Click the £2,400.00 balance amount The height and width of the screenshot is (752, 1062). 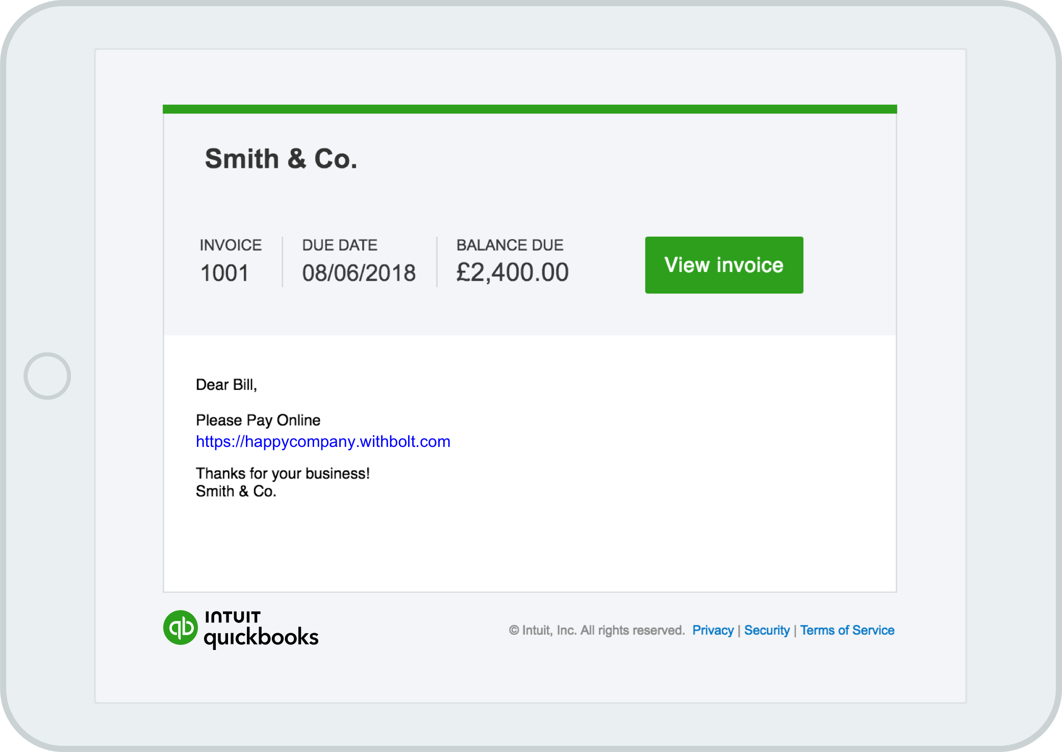click(512, 272)
